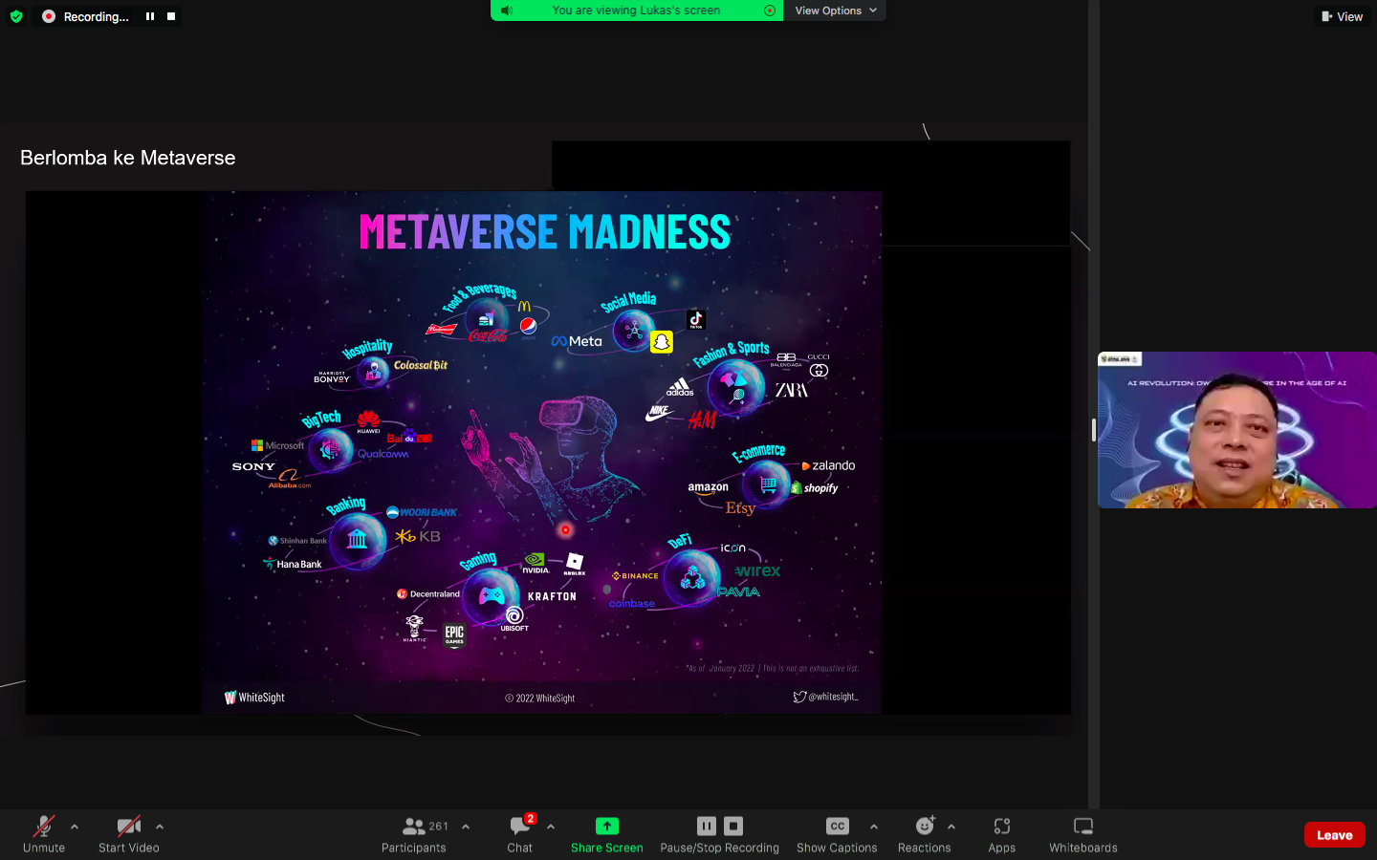The height and width of the screenshot is (860, 1377).
Task: Stop recording from the top-left indicator
Action: coord(171,16)
